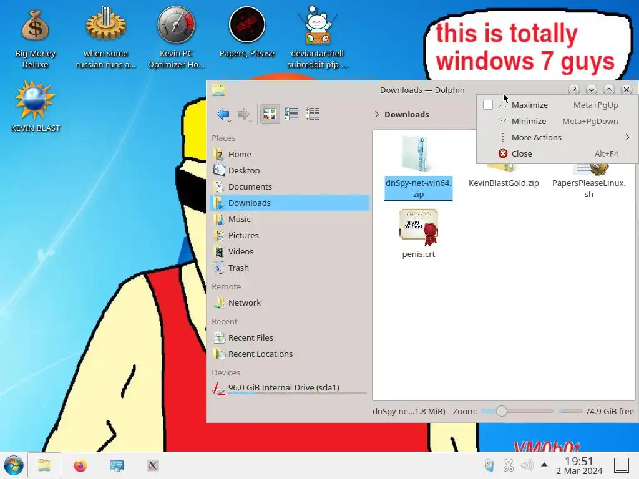This screenshot has width=639, height=479.
Task: Click the Dolphin file manager taskbar button
Action: click(44, 465)
